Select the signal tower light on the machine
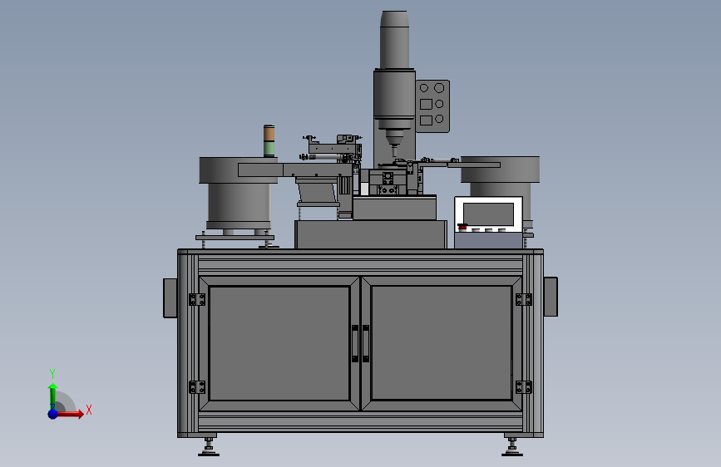 pos(269,140)
